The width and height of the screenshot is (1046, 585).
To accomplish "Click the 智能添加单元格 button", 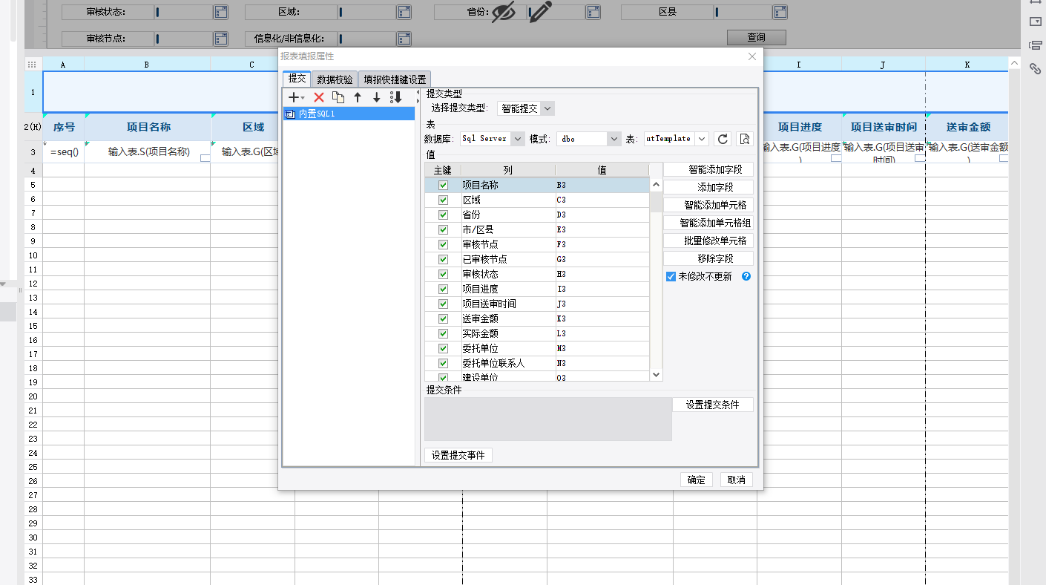I will click(x=708, y=205).
